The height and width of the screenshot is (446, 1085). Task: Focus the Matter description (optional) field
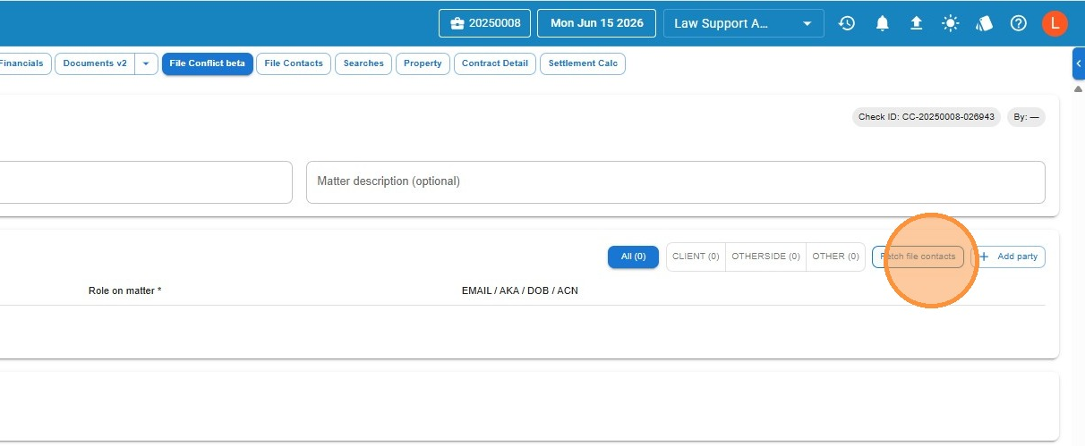point(676,181)
